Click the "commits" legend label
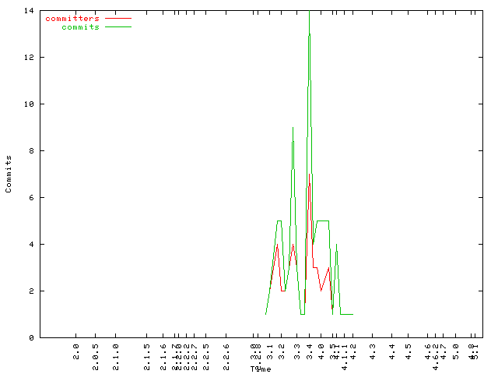This screenshot has height=374, width=498. pyautogui.click(x=80, y=26)
